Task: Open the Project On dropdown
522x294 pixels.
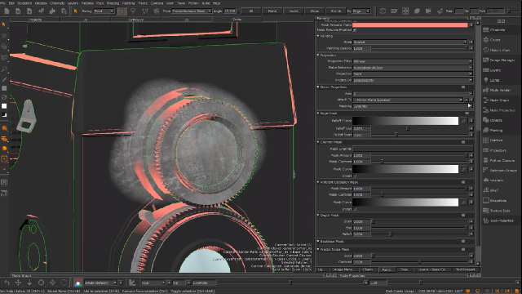Action: [x=413, y=80]
